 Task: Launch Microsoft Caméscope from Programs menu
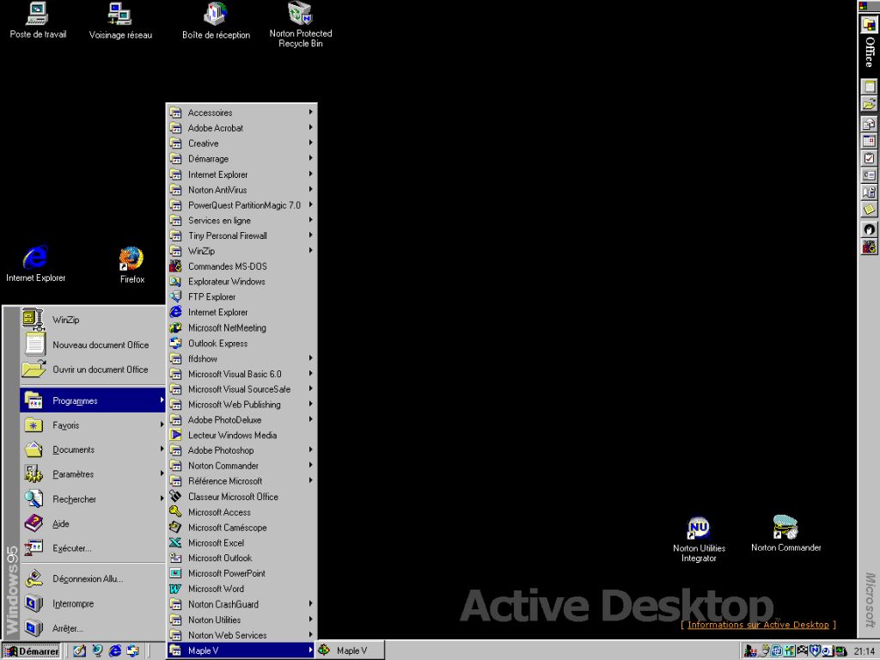[241, 528]
